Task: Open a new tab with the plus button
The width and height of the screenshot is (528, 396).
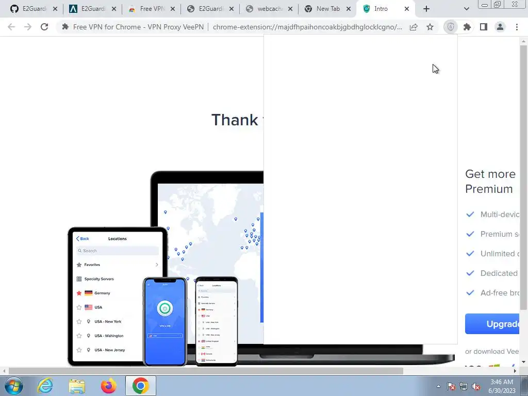Action: pyautogui.click(x=426, y=9)
